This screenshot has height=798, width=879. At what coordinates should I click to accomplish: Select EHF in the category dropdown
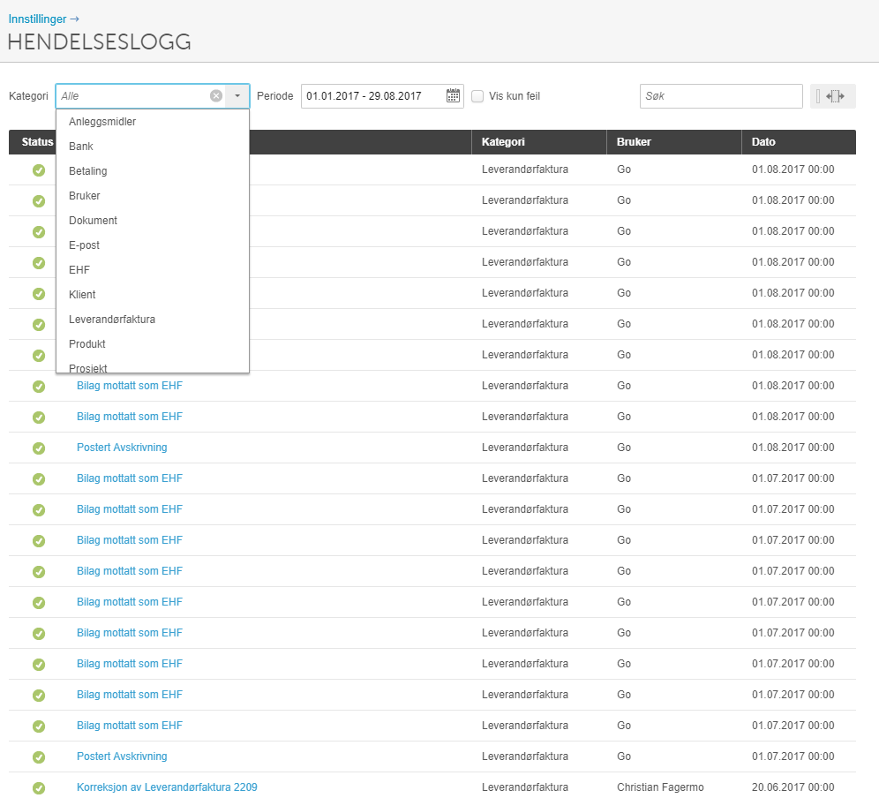tap(153, 270)
